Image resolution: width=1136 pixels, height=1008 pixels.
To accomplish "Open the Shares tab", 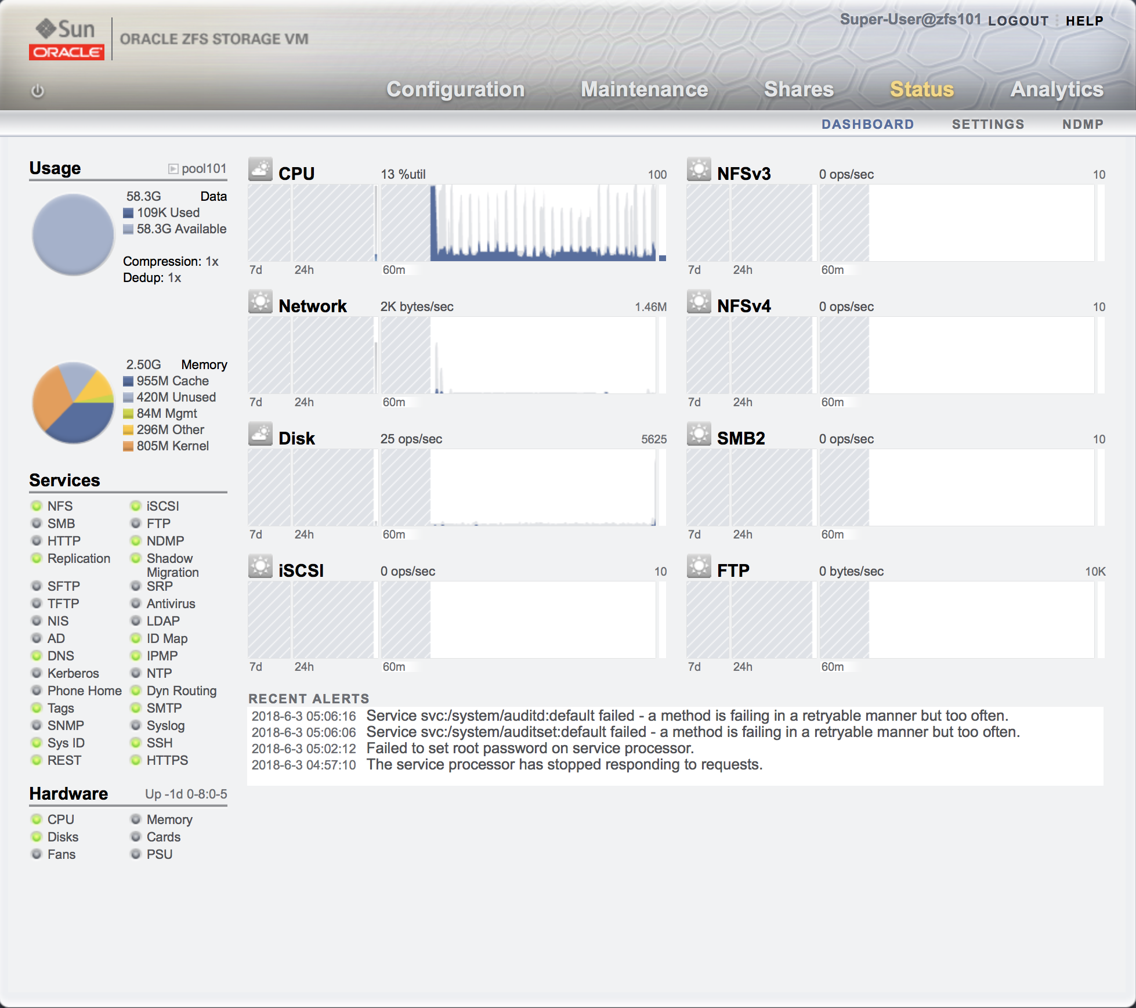I will [798, 89].
